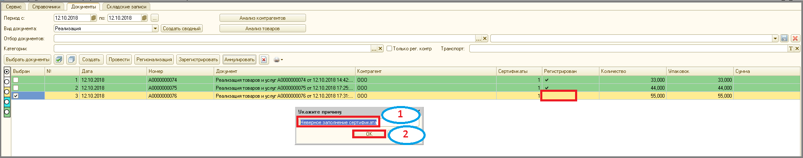Image resolution: width=803 pixels, height=158 pixels.
Task: Open selection ellipsis for Категории field
Action: point(374,49)
